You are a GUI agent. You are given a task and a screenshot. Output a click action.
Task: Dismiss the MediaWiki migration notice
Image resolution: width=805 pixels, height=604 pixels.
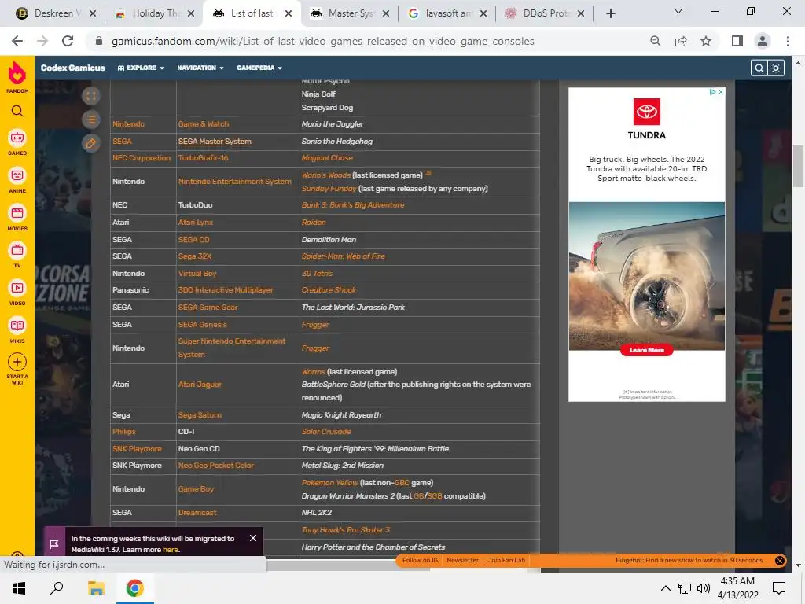coord(253,538)
